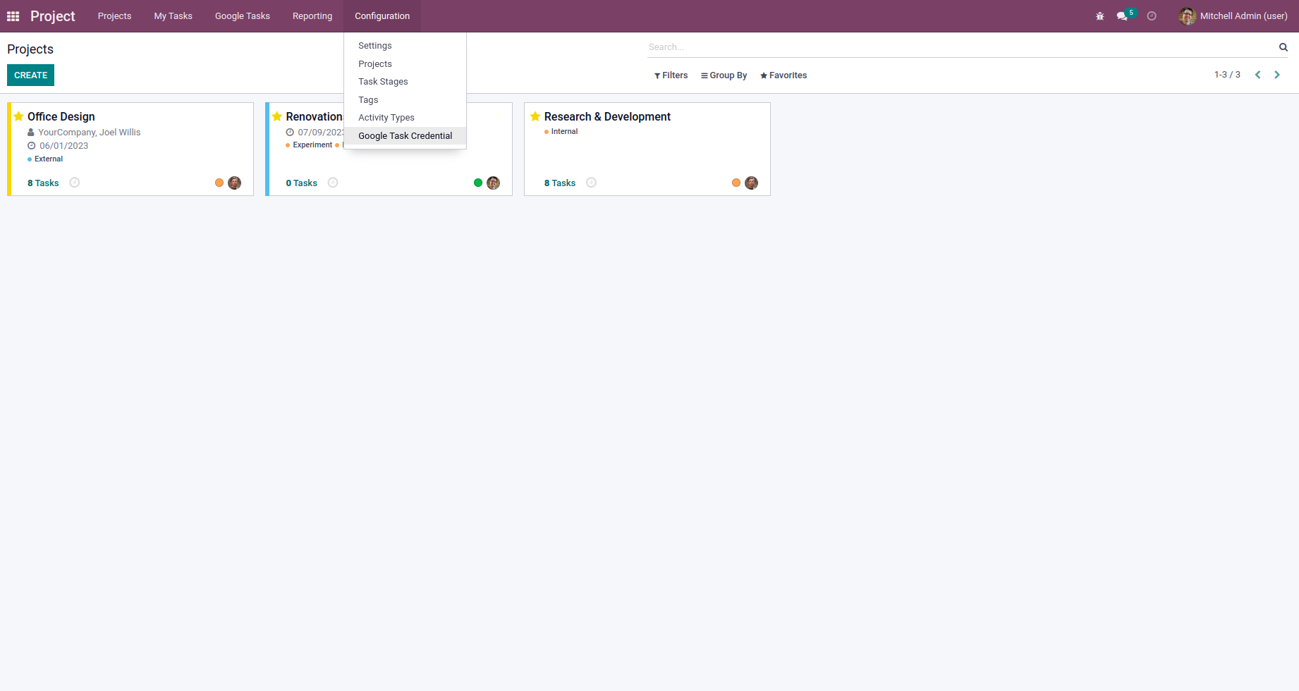
Task: Go to previous page arrow
Action: [1257, 75]
